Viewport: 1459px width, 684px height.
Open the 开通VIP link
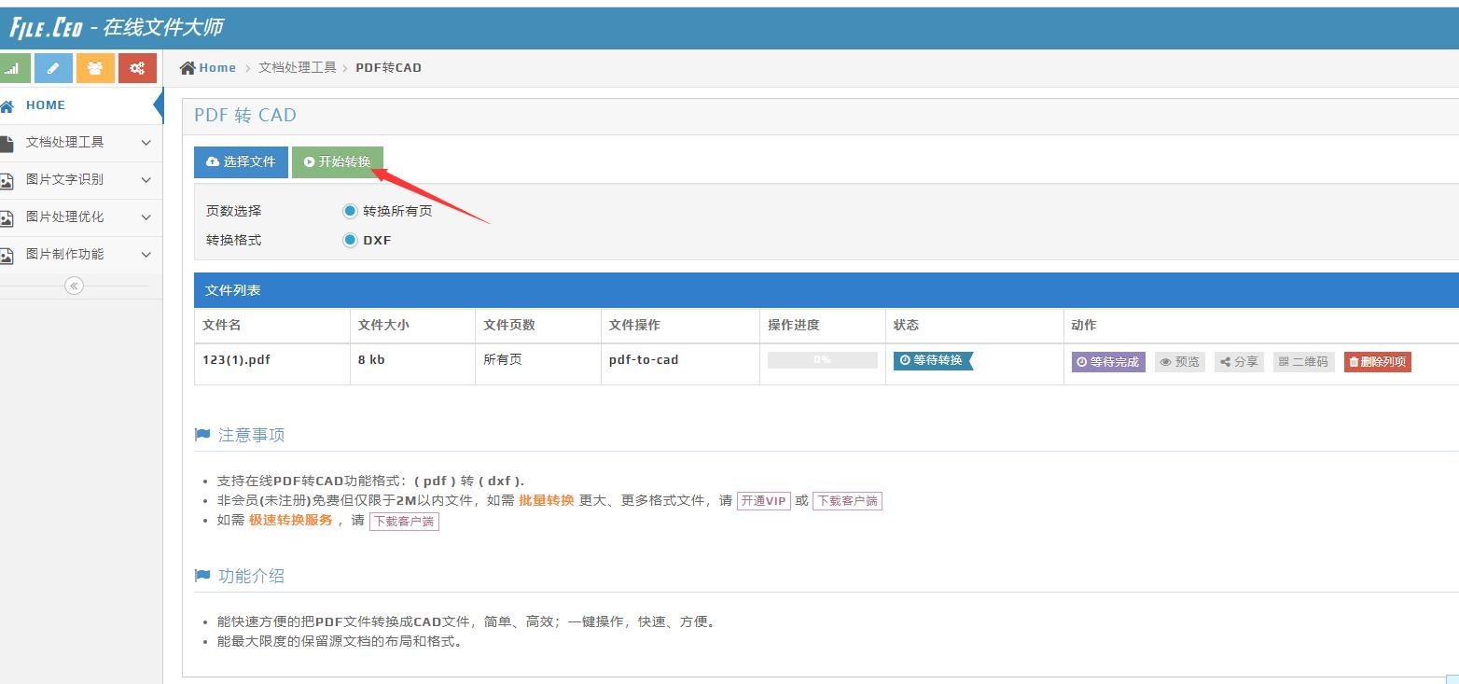coord(763,500)
